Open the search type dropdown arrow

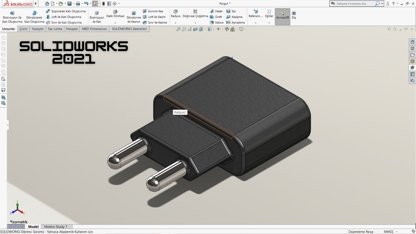pyautogui.click(x=382, y=4)
